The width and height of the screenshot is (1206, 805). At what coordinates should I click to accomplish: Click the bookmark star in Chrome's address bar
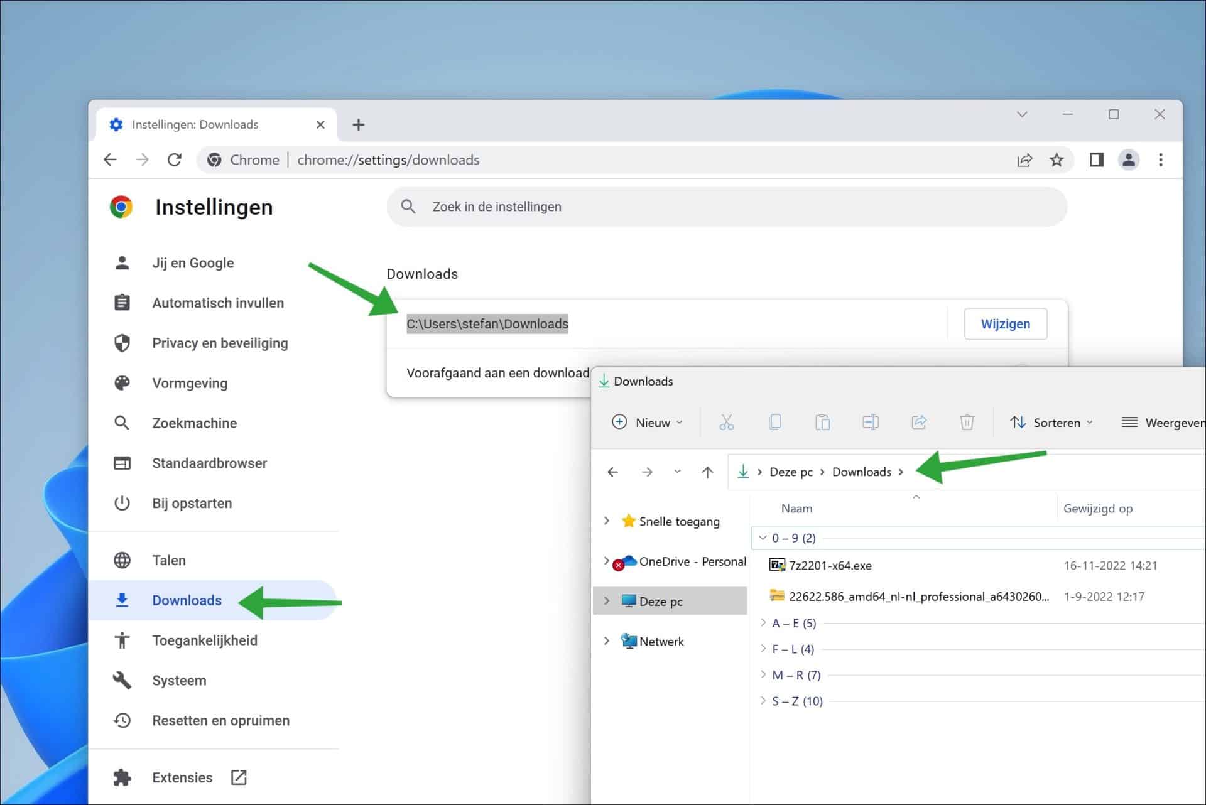point(1057,160)
